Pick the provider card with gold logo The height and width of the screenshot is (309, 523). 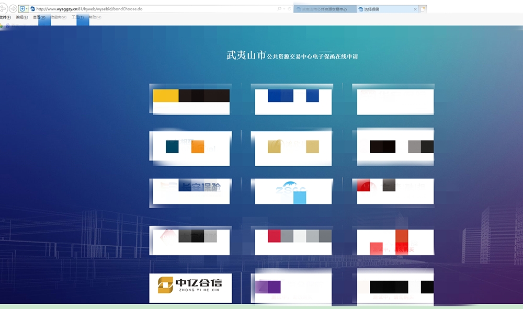point(293,148)
